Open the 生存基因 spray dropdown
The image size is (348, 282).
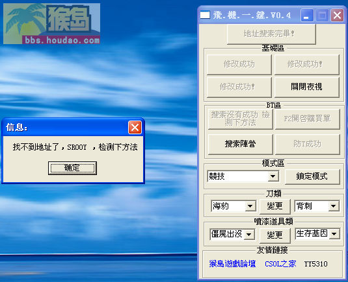tap(334, 233)
